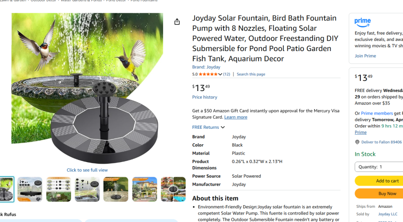Select the thumbnail showing the villa garden

point(144,189)
